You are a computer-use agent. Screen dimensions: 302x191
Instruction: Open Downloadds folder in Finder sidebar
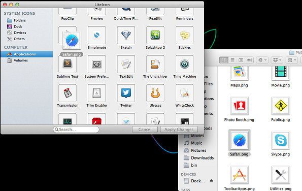pyautogui.click(x=198, y=158)
